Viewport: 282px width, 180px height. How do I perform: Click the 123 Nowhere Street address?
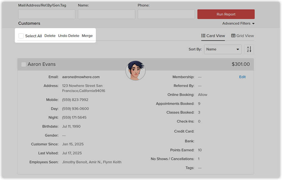tap(84, 88)
